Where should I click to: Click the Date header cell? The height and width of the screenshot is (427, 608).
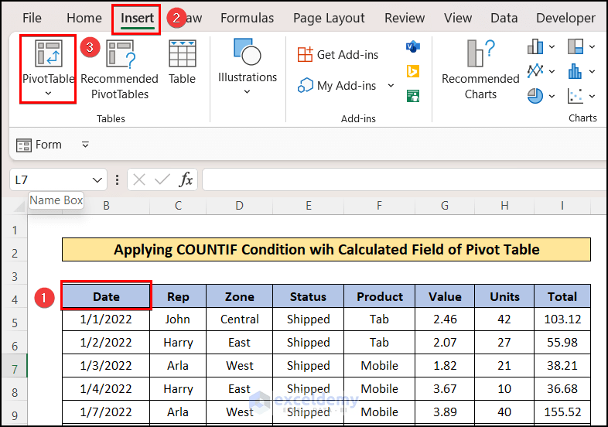[106, 296]
